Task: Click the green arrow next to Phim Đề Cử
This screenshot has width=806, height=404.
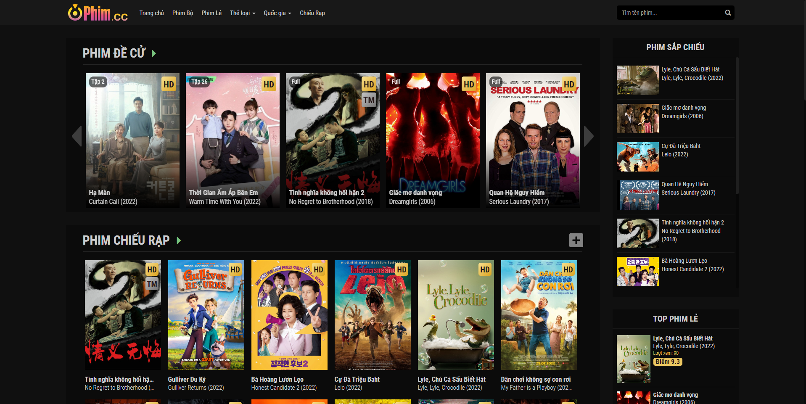Action: click(154, 53)
